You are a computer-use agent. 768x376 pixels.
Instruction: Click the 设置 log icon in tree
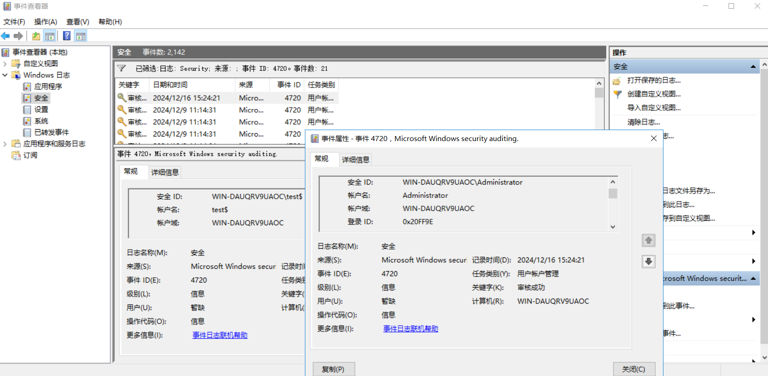(x=28, y=109)
